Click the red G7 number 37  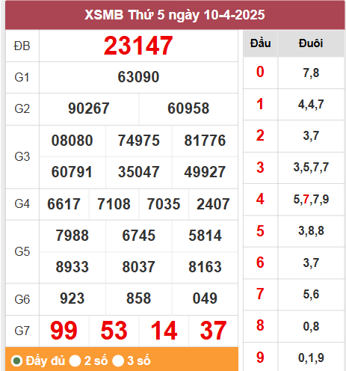click(x=213, y=331)
